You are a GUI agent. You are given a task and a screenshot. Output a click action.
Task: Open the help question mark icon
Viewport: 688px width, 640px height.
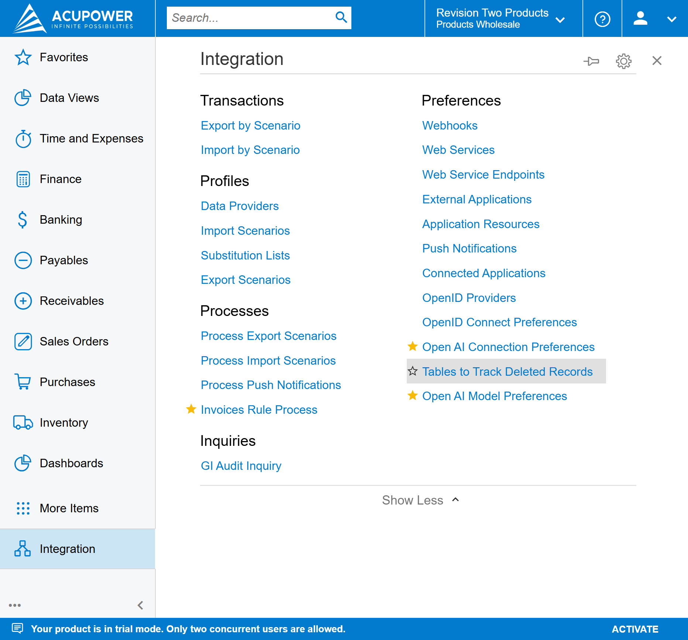click(602, 19)
